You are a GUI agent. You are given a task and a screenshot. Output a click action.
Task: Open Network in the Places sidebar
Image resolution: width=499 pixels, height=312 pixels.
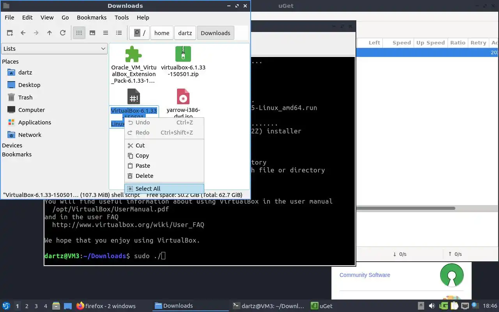(x=30, y=135)
